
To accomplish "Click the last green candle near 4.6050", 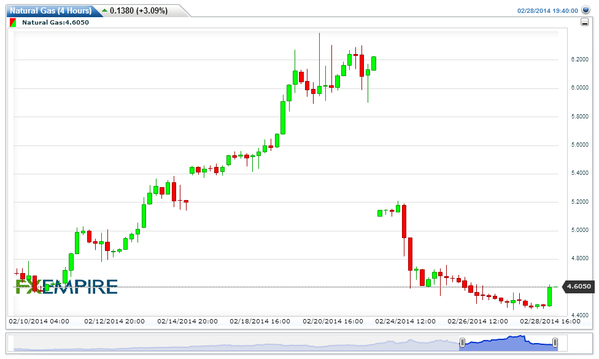I will point(550,296).
